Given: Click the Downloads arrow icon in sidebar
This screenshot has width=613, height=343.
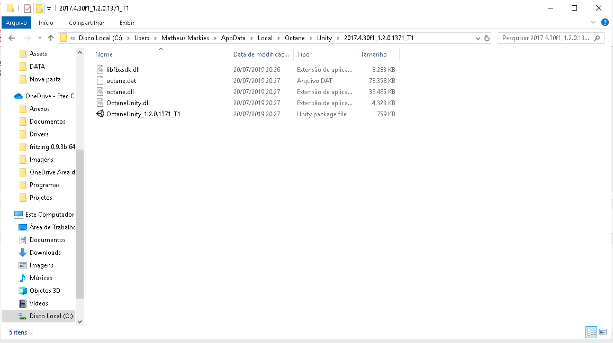Looking at the screenshot, I should pyautogui.click(x=23, y=253).
